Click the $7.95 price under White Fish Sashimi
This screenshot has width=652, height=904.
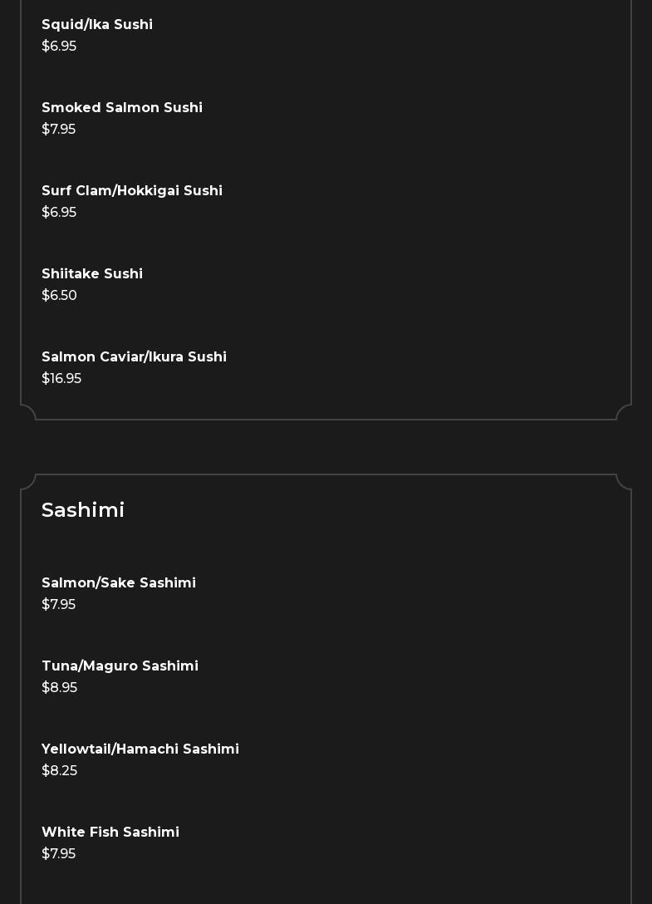[x=59, y=854]
